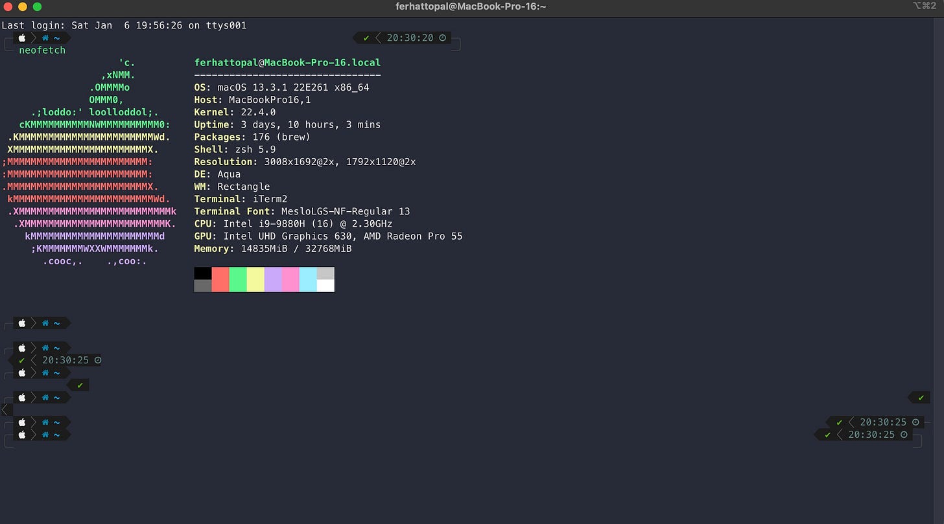Click the Shell zsh 5.9 line
Image resolution: width=944 pixels, height=524 pixels.
point(235,149)
